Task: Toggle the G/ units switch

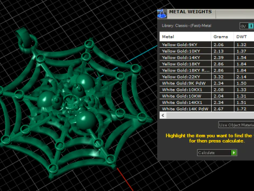Action: 247,26
